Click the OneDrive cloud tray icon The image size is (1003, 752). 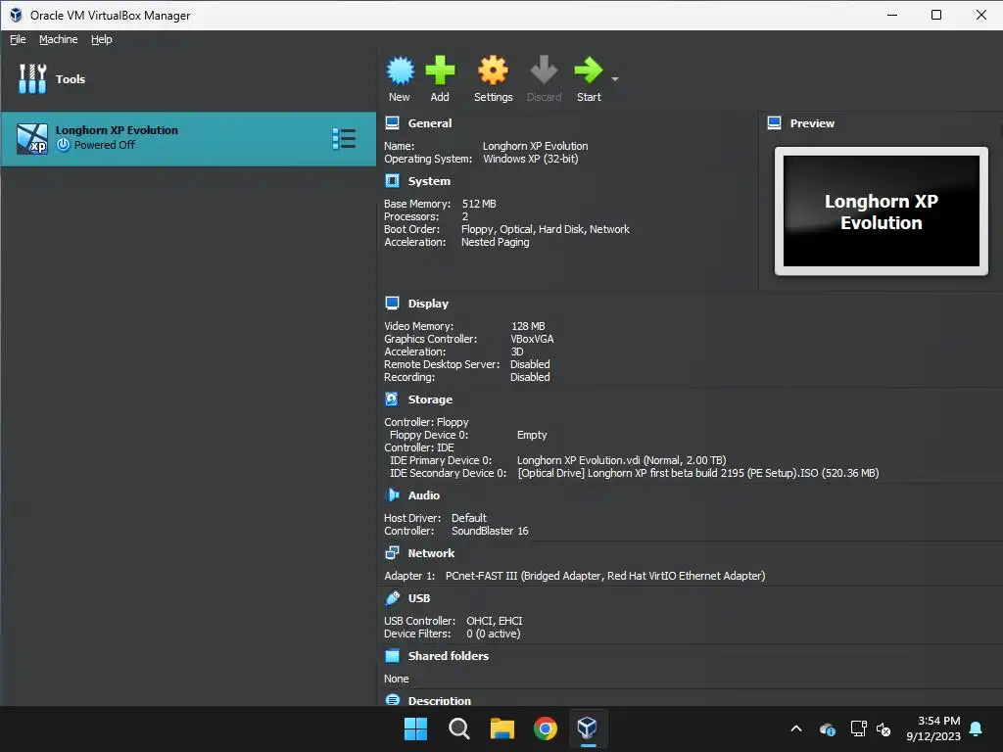coord(827,728)
